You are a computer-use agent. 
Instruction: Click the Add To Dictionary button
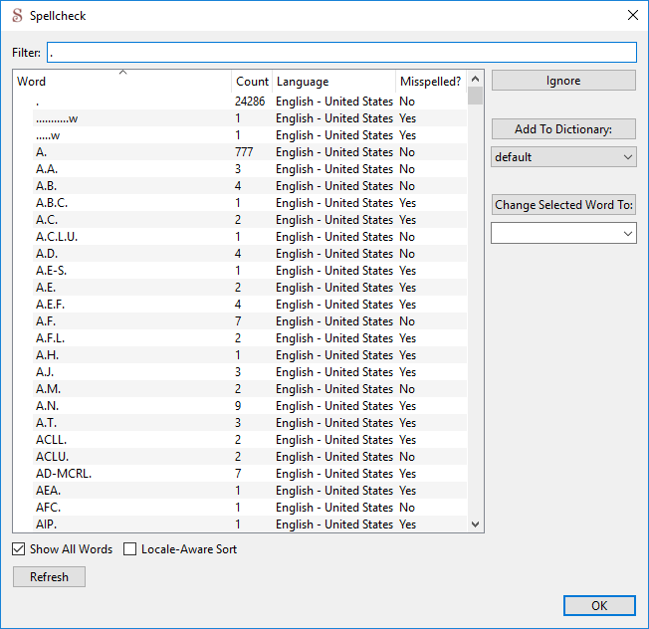tap(563, 129)
